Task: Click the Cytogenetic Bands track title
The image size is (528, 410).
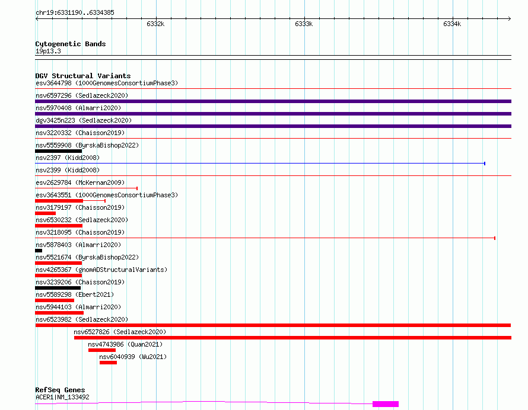Action: coord(71,44)
